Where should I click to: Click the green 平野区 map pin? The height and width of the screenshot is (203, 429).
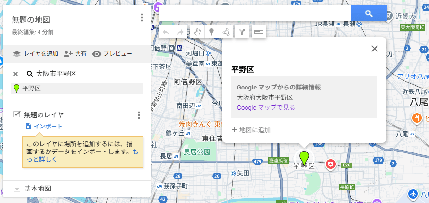304,158
